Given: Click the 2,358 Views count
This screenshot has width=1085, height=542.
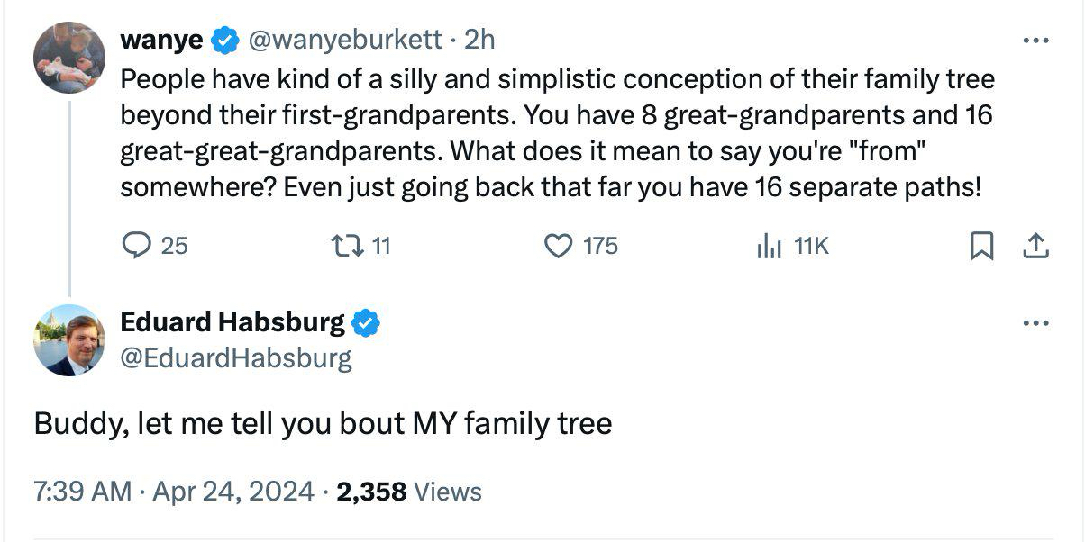Looking at the screenshot, I should [x=408, y=492].
